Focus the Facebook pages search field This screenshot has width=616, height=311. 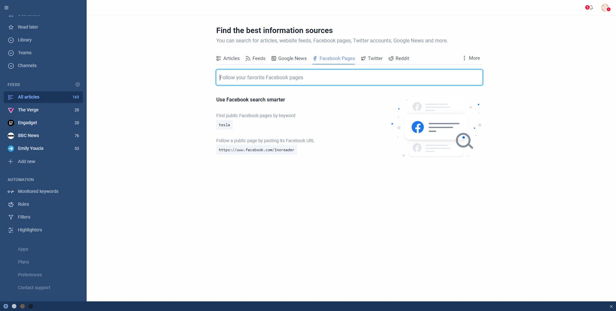349,77
